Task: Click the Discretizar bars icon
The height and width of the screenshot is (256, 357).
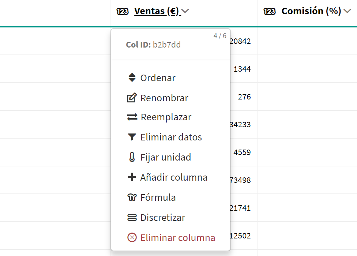Action: pyautogui.click(x=132, y=218)
